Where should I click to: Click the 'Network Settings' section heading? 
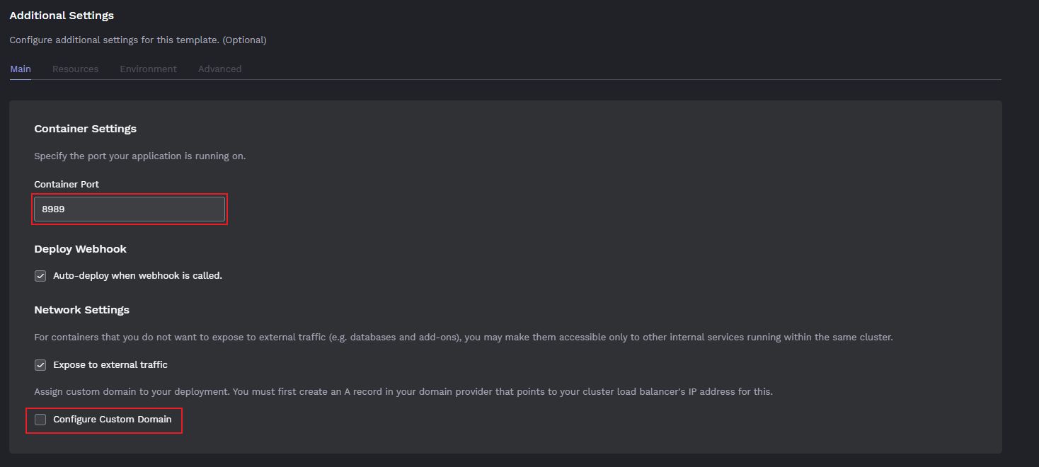(81, 310)
